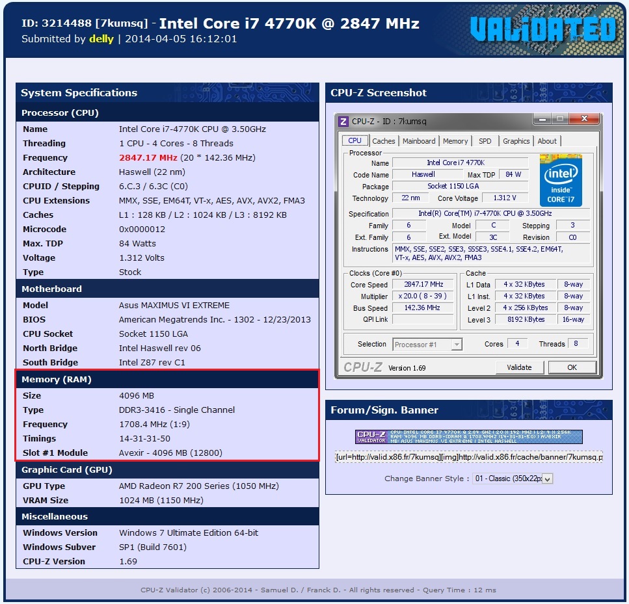Click the Intel Z87 rev C1 value
The height and width of the screenshot is (604, 629).
pos(152,363)
